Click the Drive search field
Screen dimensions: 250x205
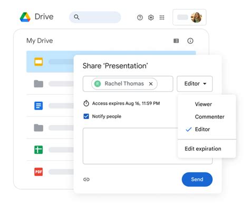pos(95,17)
